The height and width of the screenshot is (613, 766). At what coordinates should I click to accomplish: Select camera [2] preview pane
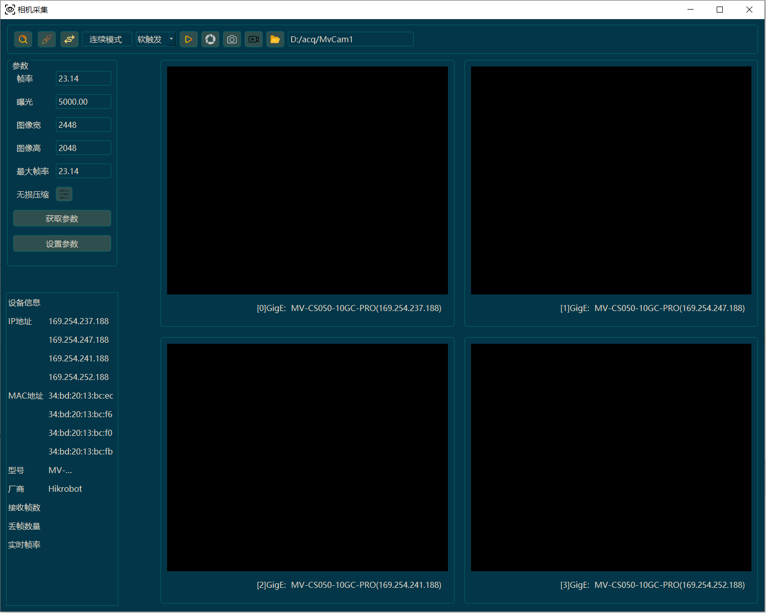tap(308, 457)
